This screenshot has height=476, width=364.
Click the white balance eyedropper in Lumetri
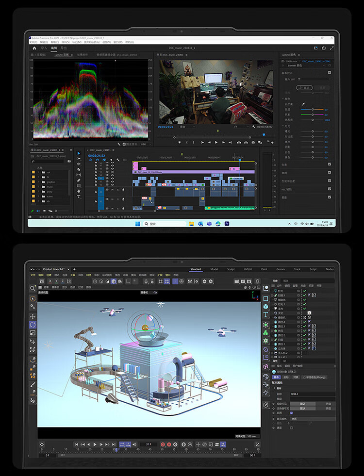coord(303,104)
